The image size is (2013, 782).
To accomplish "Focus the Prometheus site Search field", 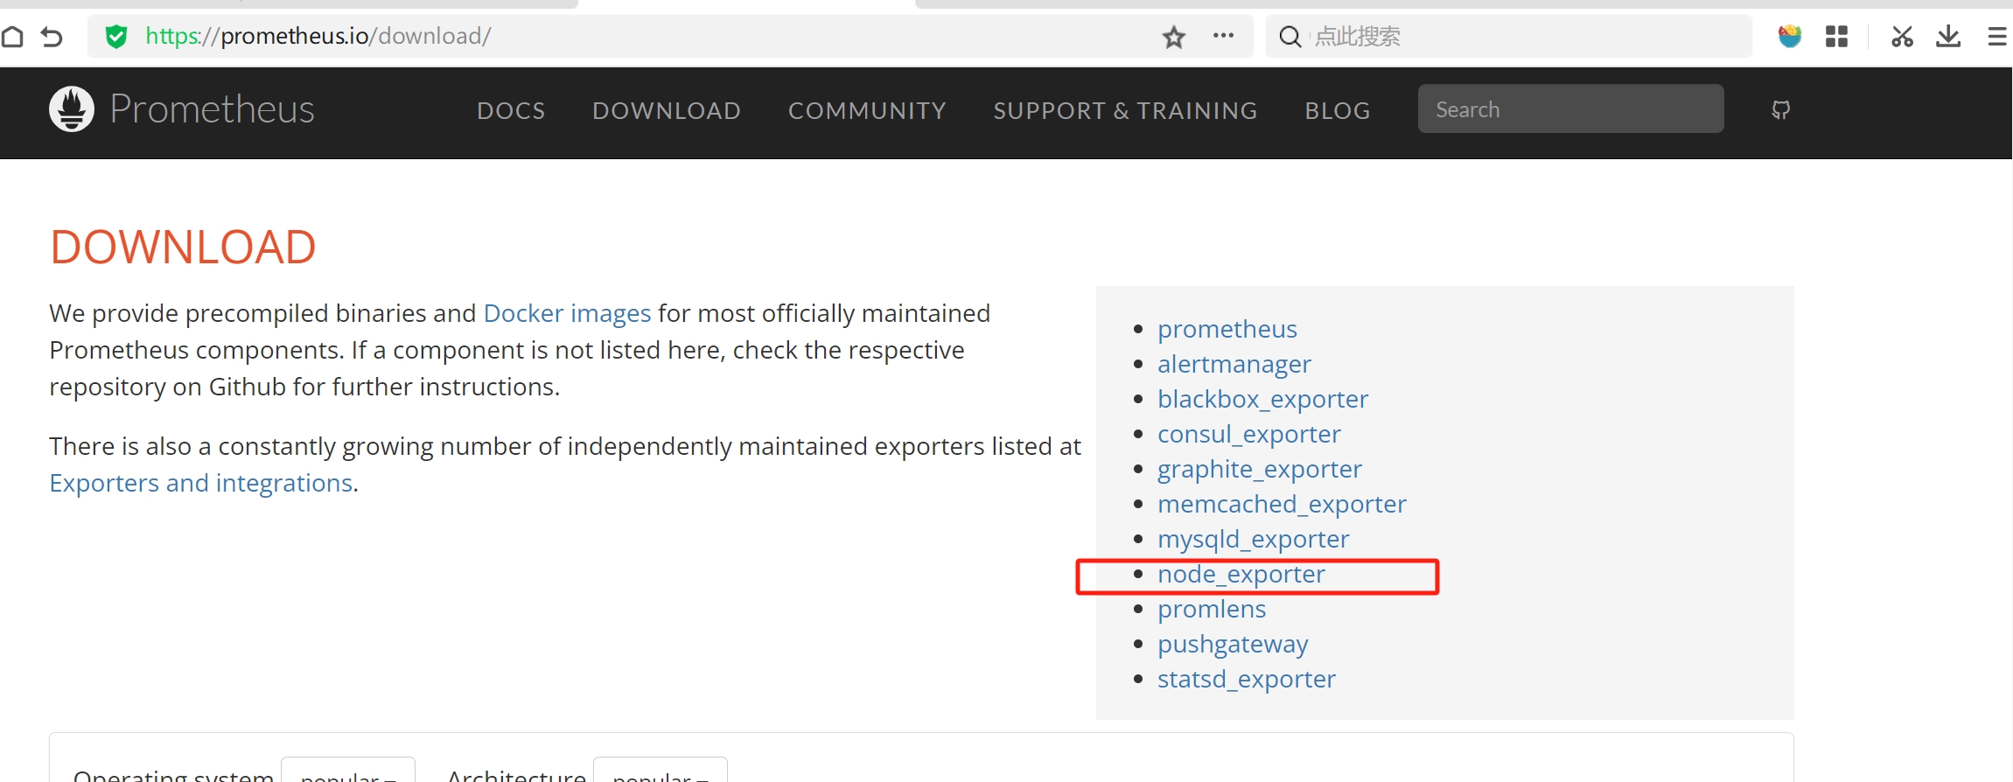I will click(x=1570, y=109).
